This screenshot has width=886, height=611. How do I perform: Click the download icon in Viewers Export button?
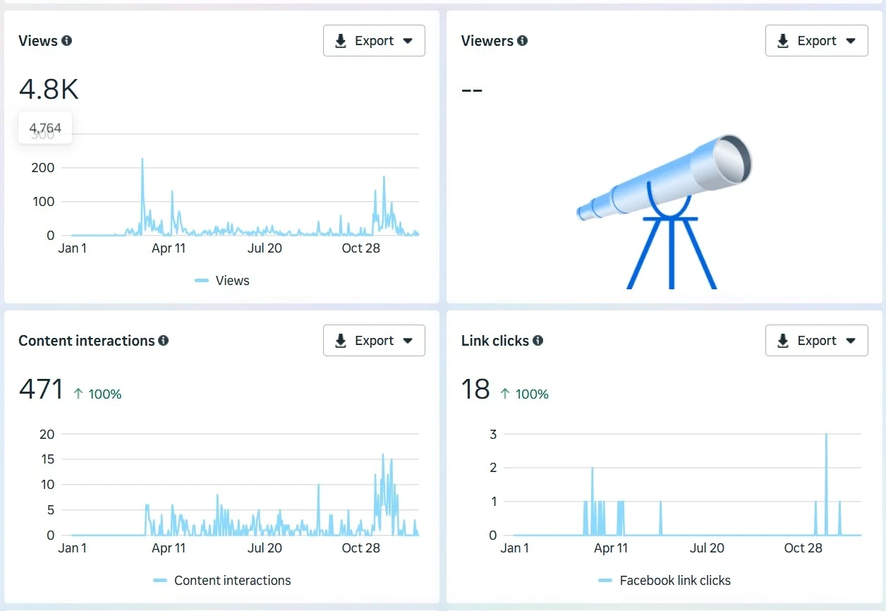click(783, 40)
